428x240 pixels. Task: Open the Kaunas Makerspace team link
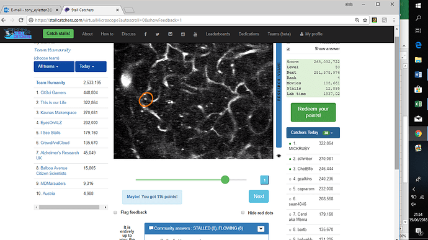coord(58,112)
